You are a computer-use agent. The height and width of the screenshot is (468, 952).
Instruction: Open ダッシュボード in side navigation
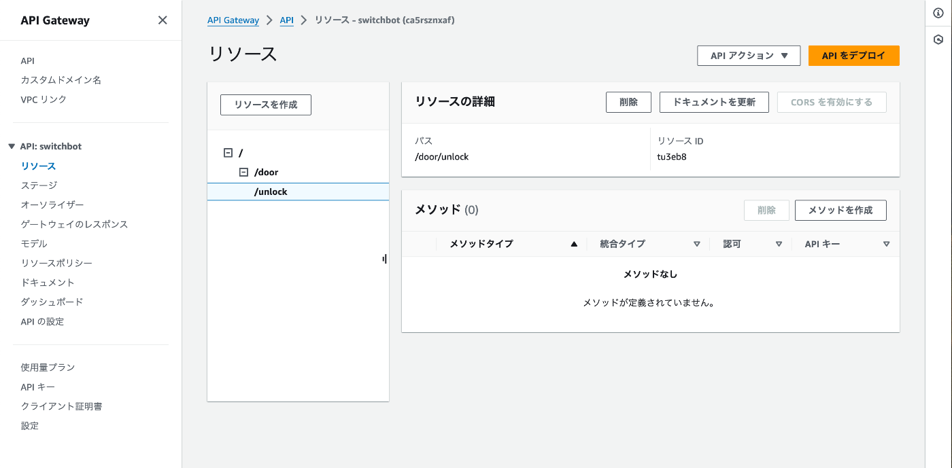pyautogui.click(x=52, y=302)
